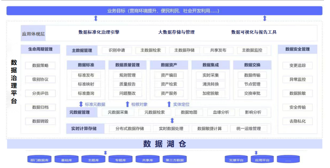Image resolution: width=330 pixels, height=168 pixels.
Task: Click the 识别申请 button
Action: [116, 50]
